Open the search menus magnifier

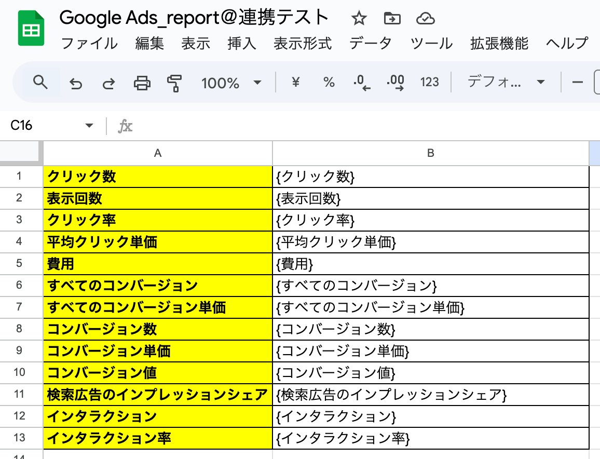[40, 83]
